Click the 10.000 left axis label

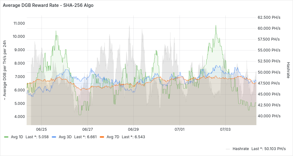pyautogui.click(x=19, y=36)
